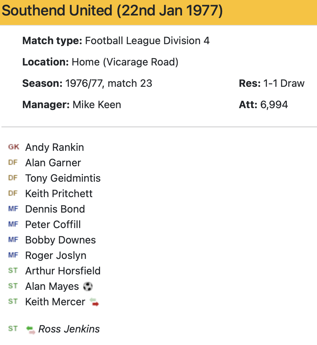
Task: Click the Southend United match title header
Action: point(112,11)
